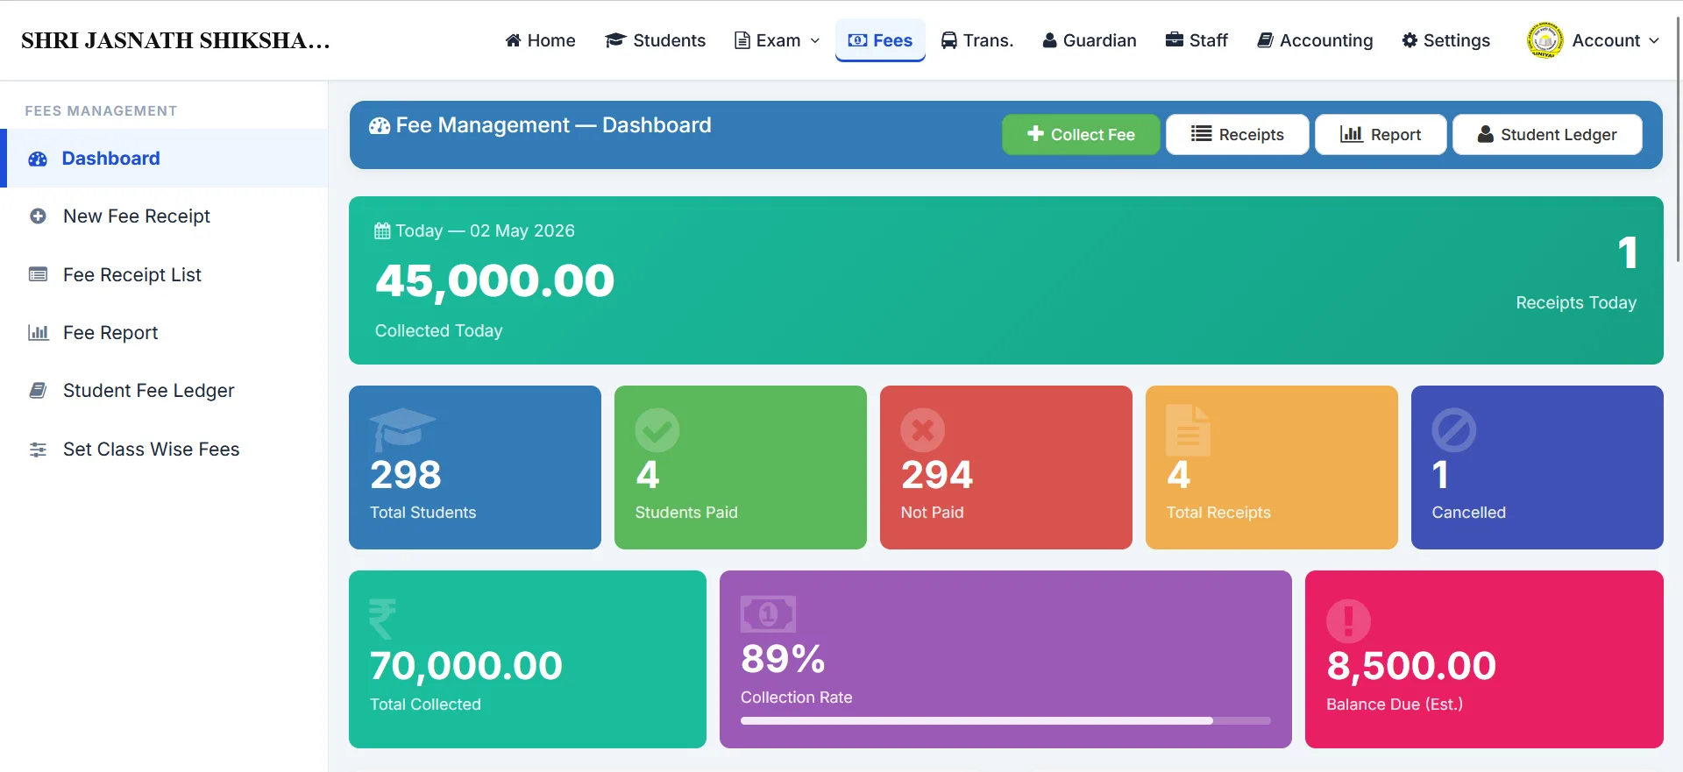Image resolution: width=1683 pixels, height=772 pixels.
Task: Click the green Collect Fee button
Action: pos(1081,134)
